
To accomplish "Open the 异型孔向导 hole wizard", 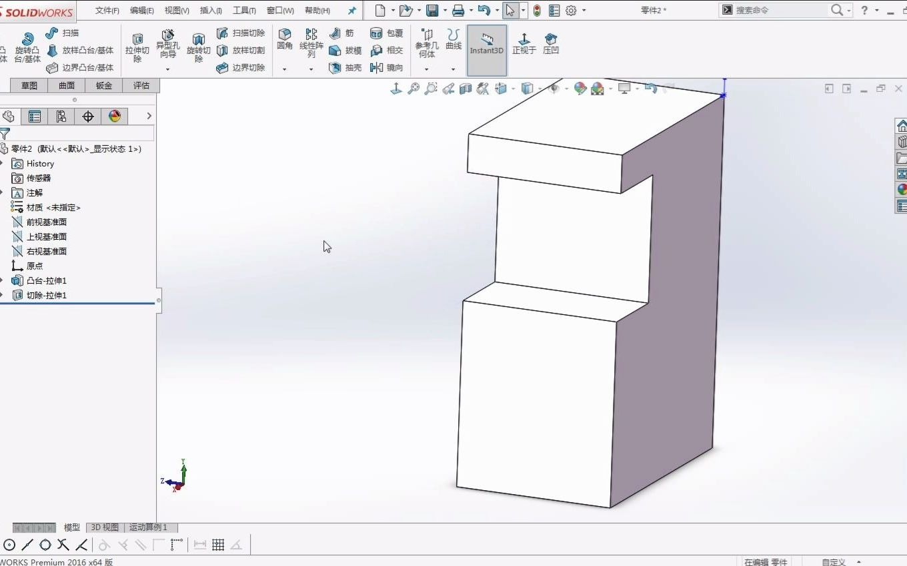I will [x=168, y=43].
